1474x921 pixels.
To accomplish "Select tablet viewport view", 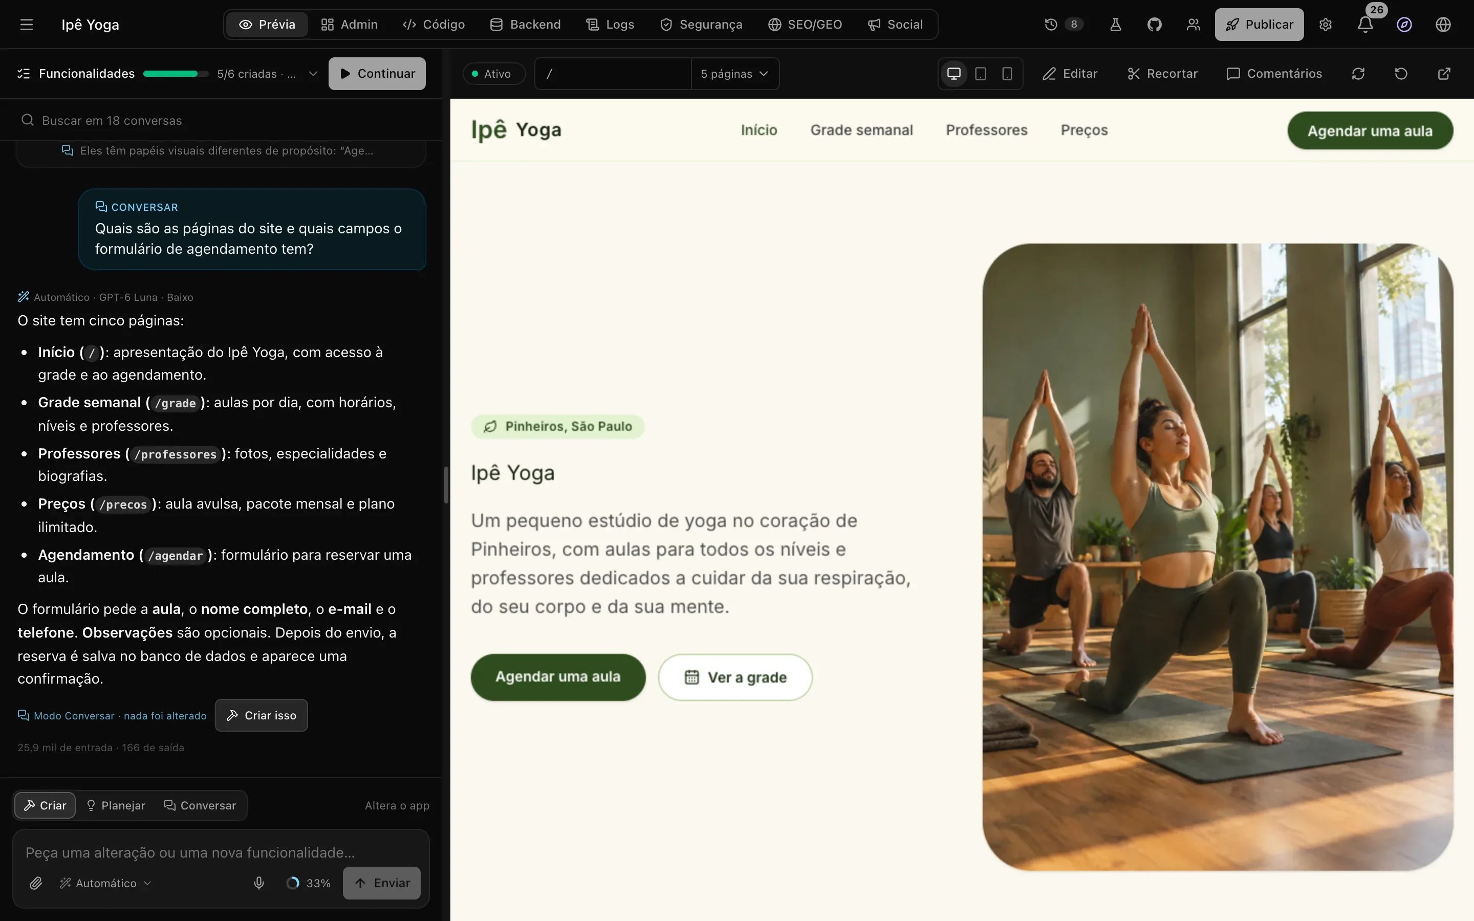I will click(x=981, y=74).
